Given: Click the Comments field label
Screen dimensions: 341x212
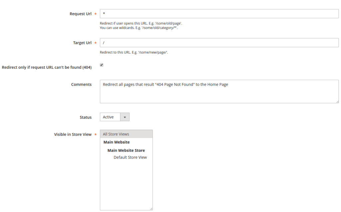Looking at the screenshot, I should click(81, 84).
